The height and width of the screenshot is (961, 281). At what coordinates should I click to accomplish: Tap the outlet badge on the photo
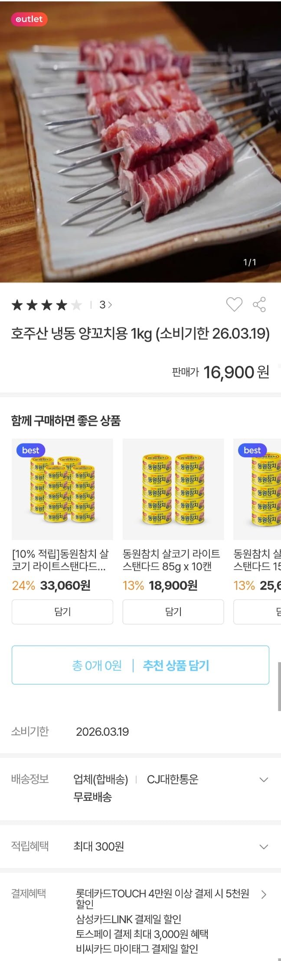(x=29, y=19)
